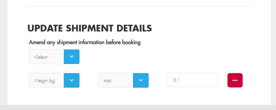Screen dimensions: 276x110
Task: Click the word DETAILS in the heading
Action: tap(134, 28)
